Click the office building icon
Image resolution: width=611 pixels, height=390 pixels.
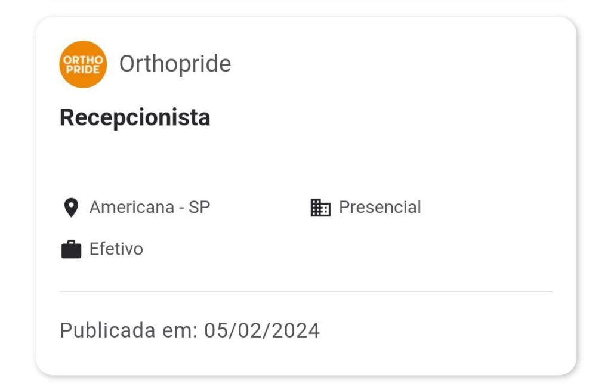(320, 208)
